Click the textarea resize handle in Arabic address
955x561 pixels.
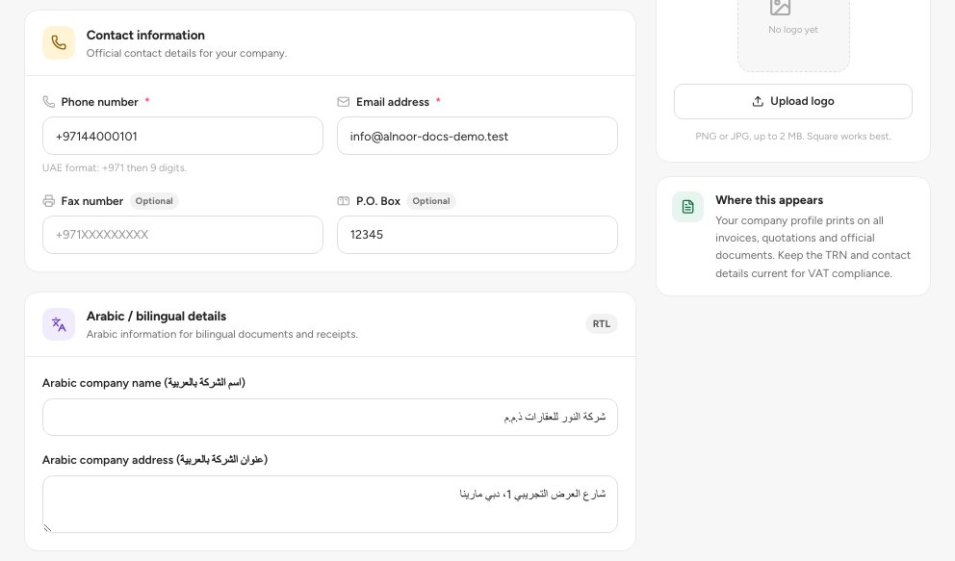(47, 527)
